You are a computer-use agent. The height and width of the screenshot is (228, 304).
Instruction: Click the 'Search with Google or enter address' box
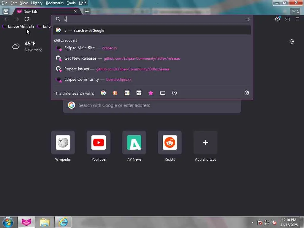pyautogui.click(x=152, y=105)
